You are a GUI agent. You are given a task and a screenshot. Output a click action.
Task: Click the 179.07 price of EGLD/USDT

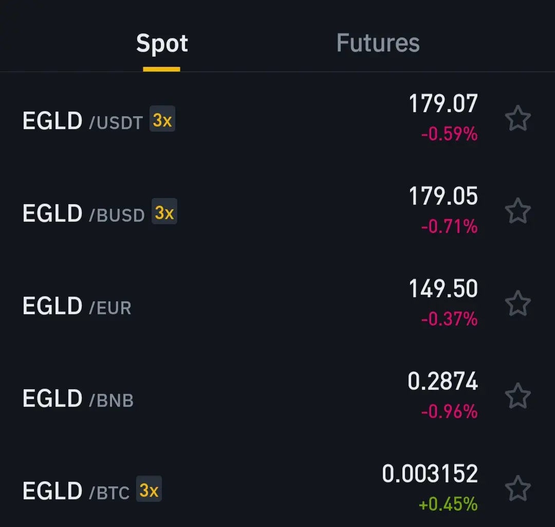[x=443, y=104]
